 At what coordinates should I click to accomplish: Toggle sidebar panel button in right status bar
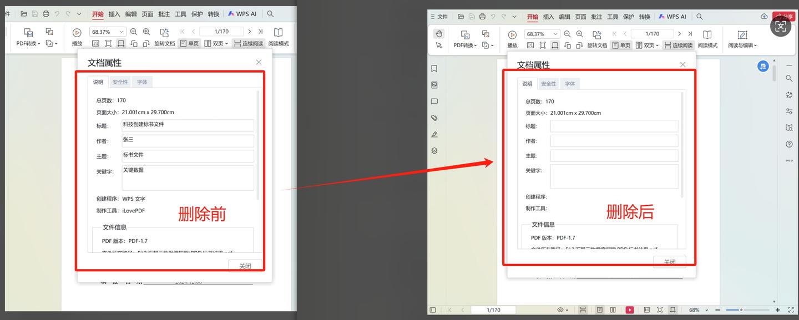[433, 310]
